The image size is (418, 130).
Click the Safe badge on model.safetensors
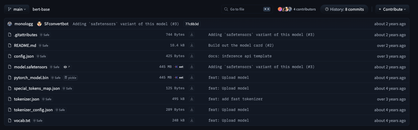click(x=55, y=67)
